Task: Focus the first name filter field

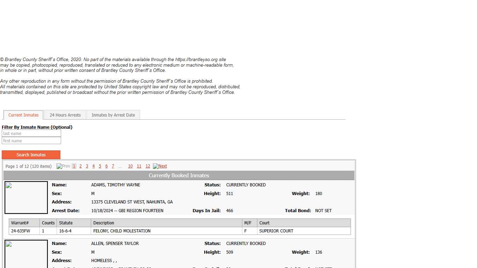Action: pos(31,141)
